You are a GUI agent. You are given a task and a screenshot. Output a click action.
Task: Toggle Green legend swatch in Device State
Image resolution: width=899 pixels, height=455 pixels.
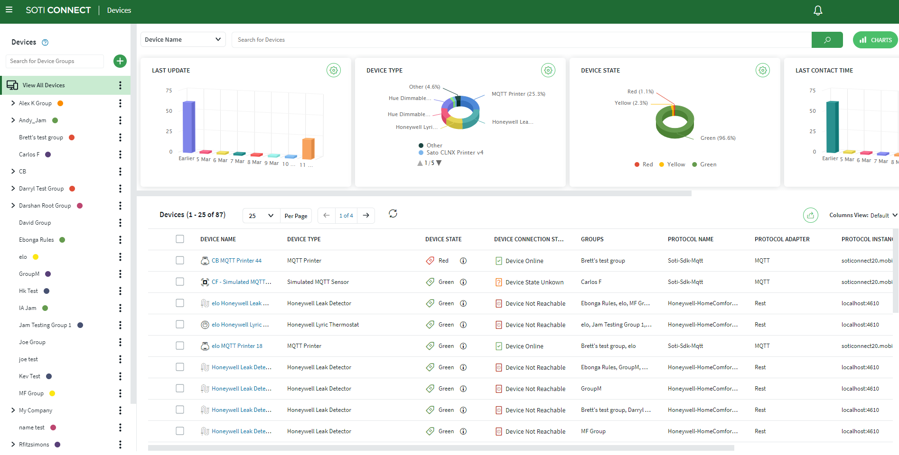point(694,164)
